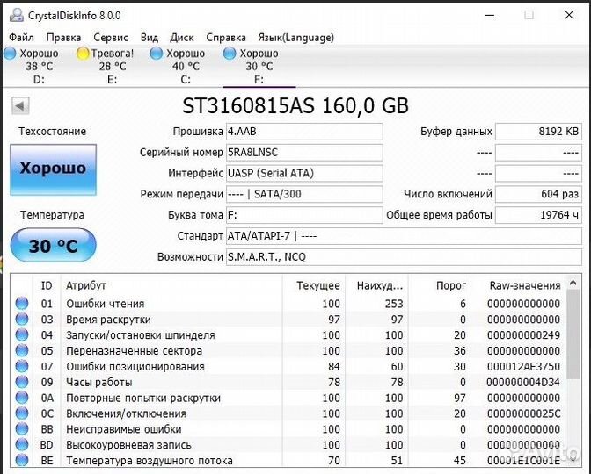Select the Часы работы attribute row
This screenshot has width=591, height=474.
288,382
